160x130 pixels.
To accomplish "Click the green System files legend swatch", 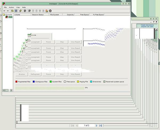I will [x=51, y=82].
